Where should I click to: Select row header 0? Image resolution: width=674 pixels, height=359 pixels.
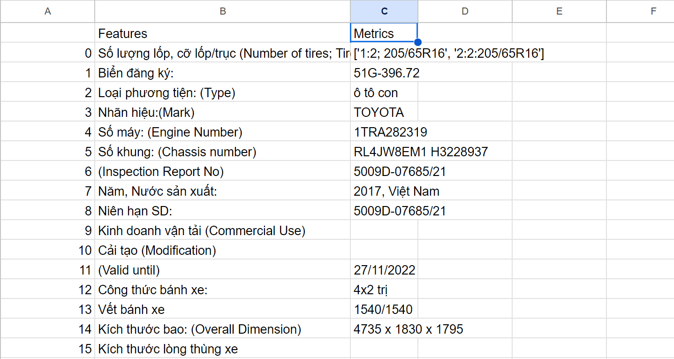(x=47, y=53)
